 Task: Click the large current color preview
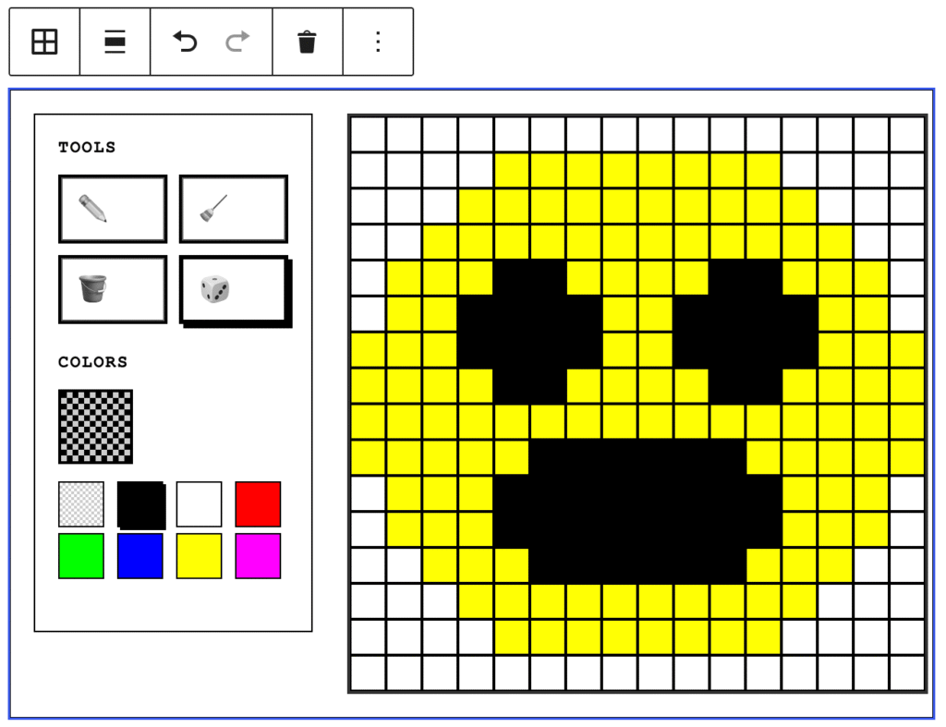[x=95, y=426]
